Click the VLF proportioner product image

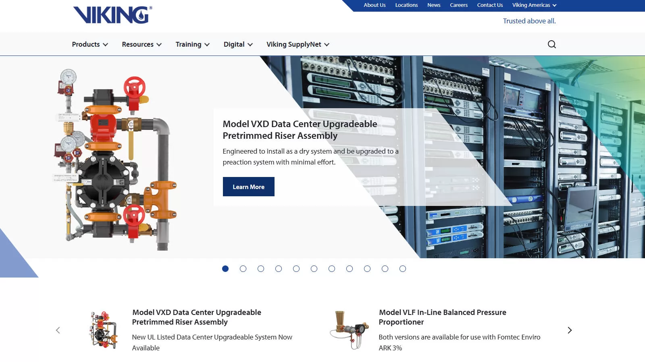(350, 330)
